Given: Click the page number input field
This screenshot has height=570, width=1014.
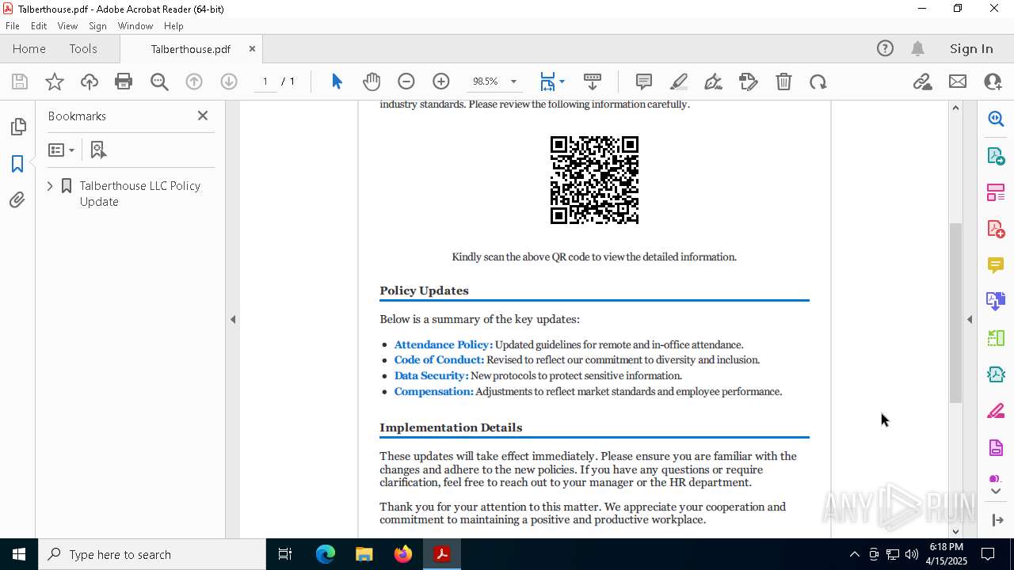Looking at the screenshot, I should (265, 82).
